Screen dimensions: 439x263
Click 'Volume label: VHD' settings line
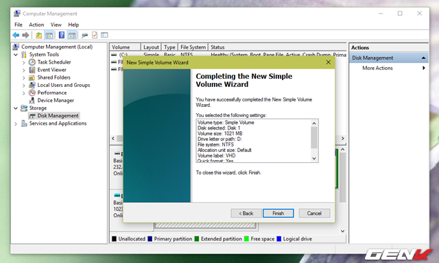click(217, 155)
